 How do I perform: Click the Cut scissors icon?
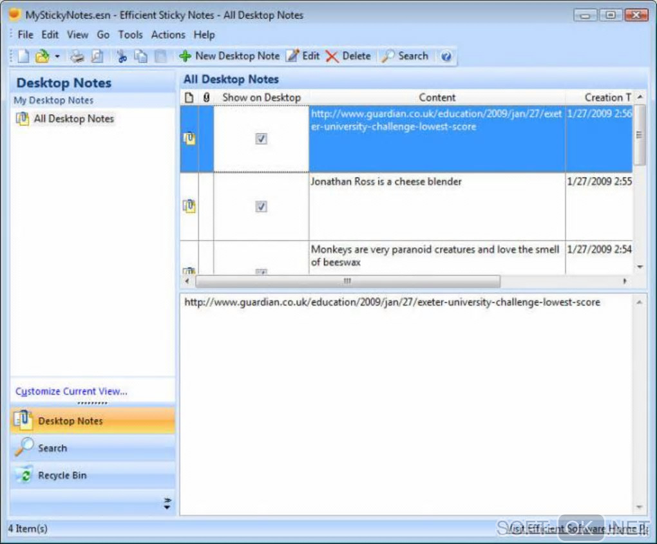click(x=122, y=56)
